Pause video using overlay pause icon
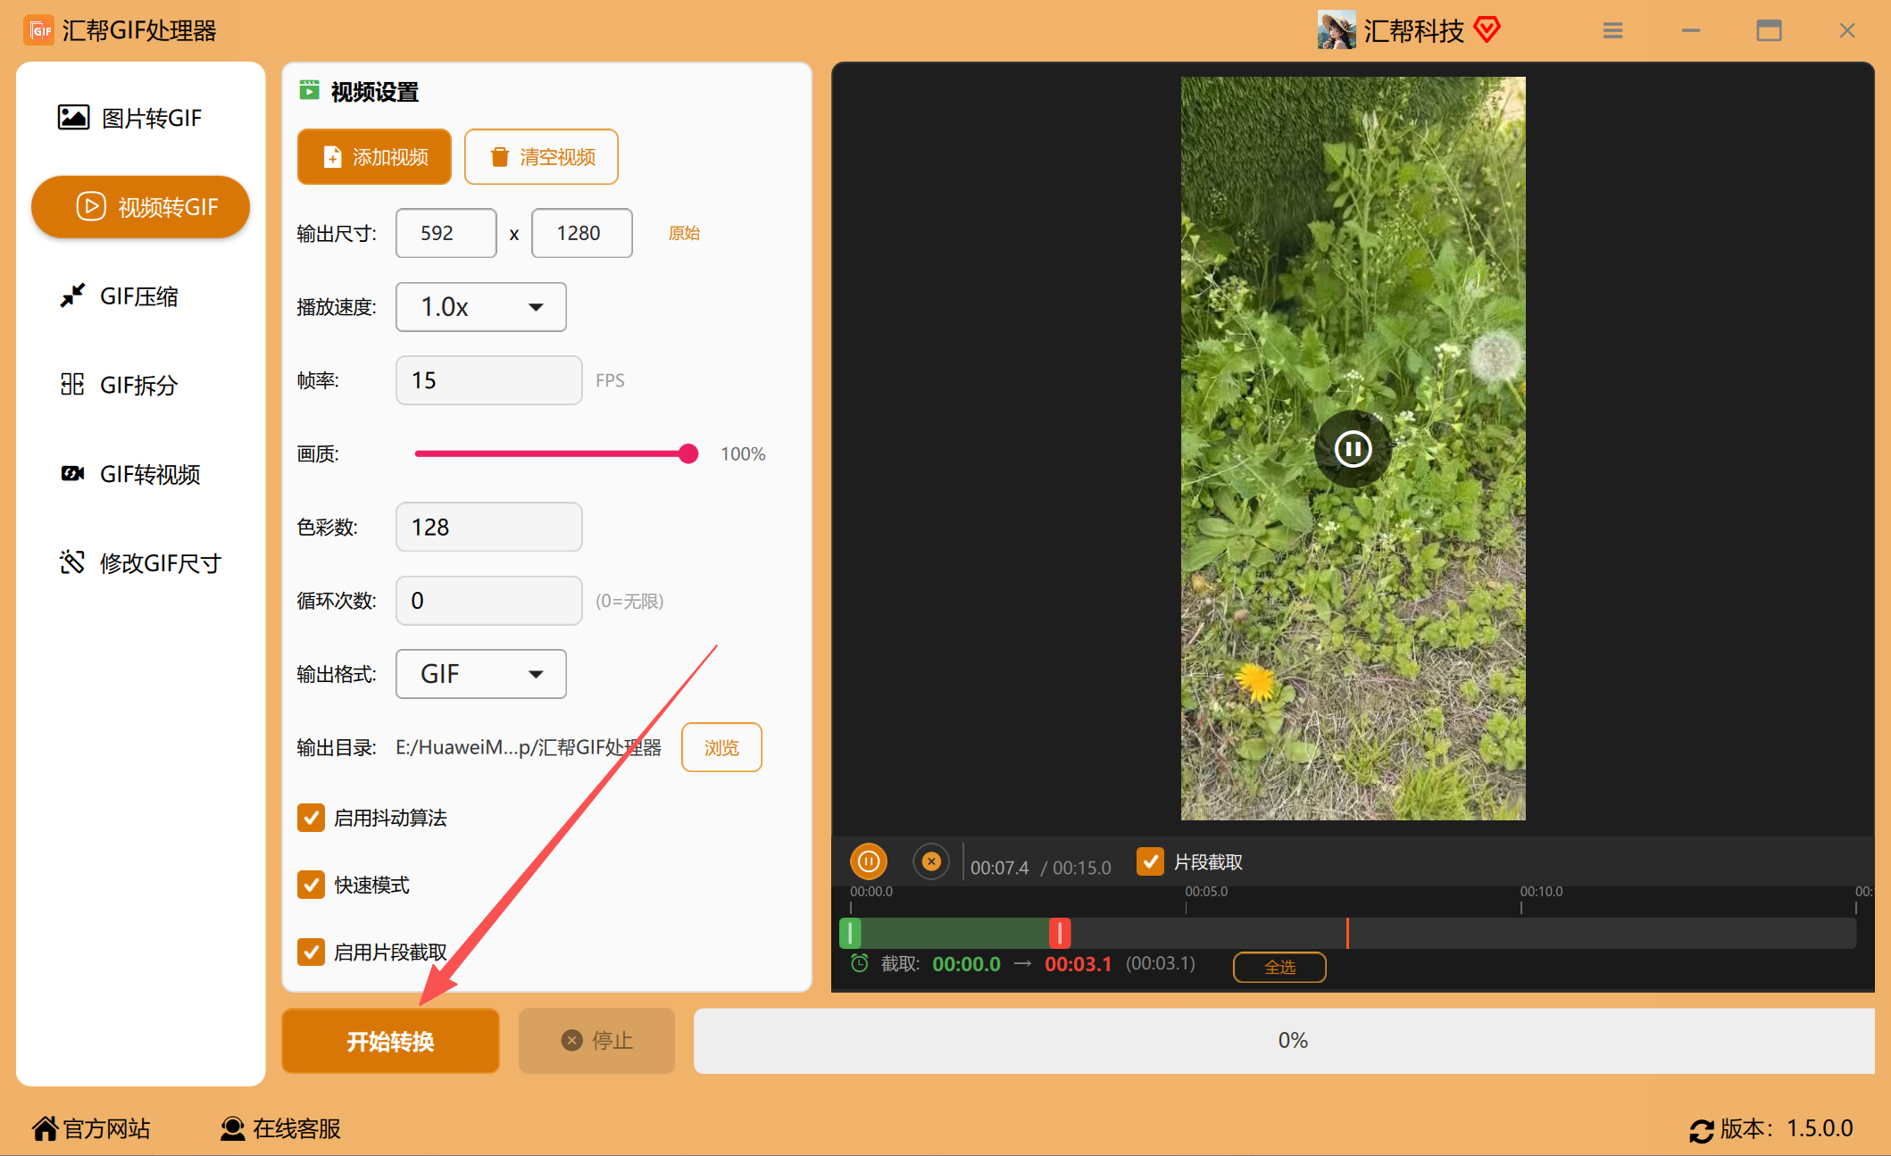Image resolution: width=1891 pixels, height=1156 pixels. click(1353, 448)
